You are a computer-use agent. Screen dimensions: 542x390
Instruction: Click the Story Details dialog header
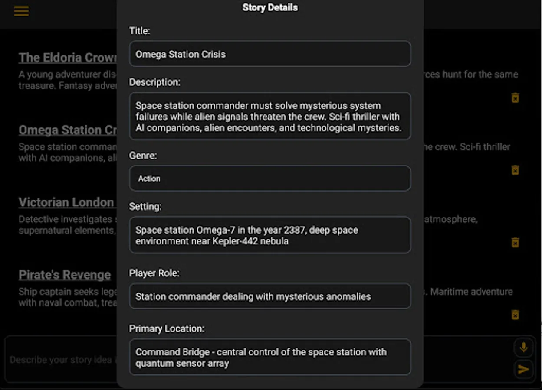pos(269,7)
